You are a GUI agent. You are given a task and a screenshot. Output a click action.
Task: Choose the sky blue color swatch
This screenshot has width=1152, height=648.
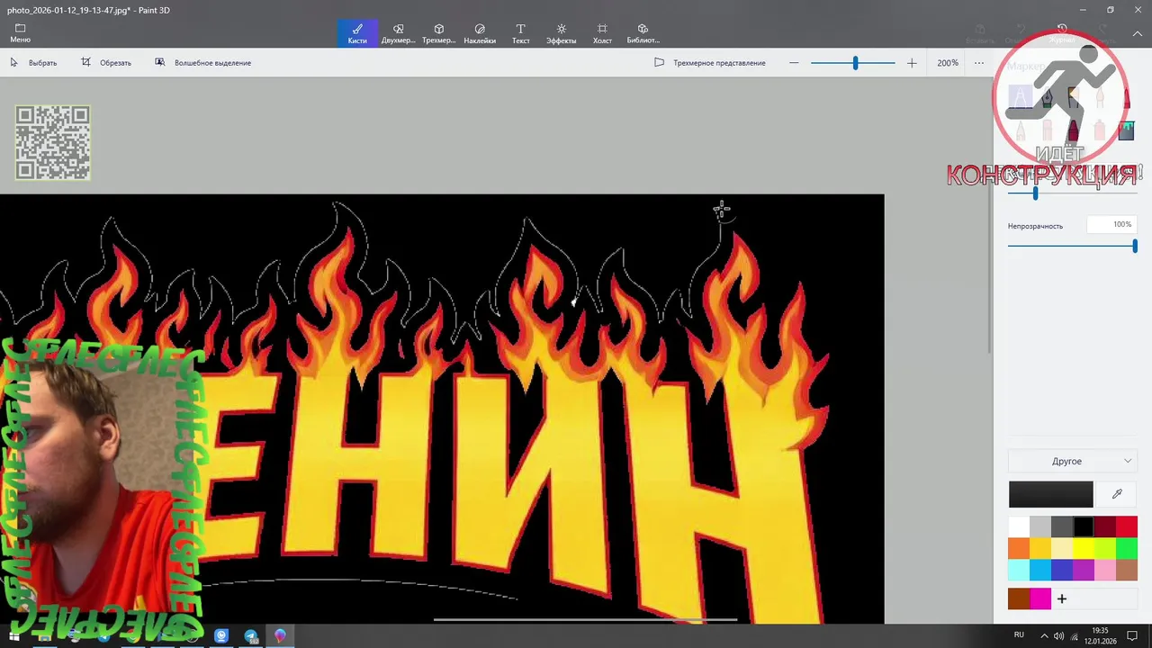click(x=1040, y=570)
